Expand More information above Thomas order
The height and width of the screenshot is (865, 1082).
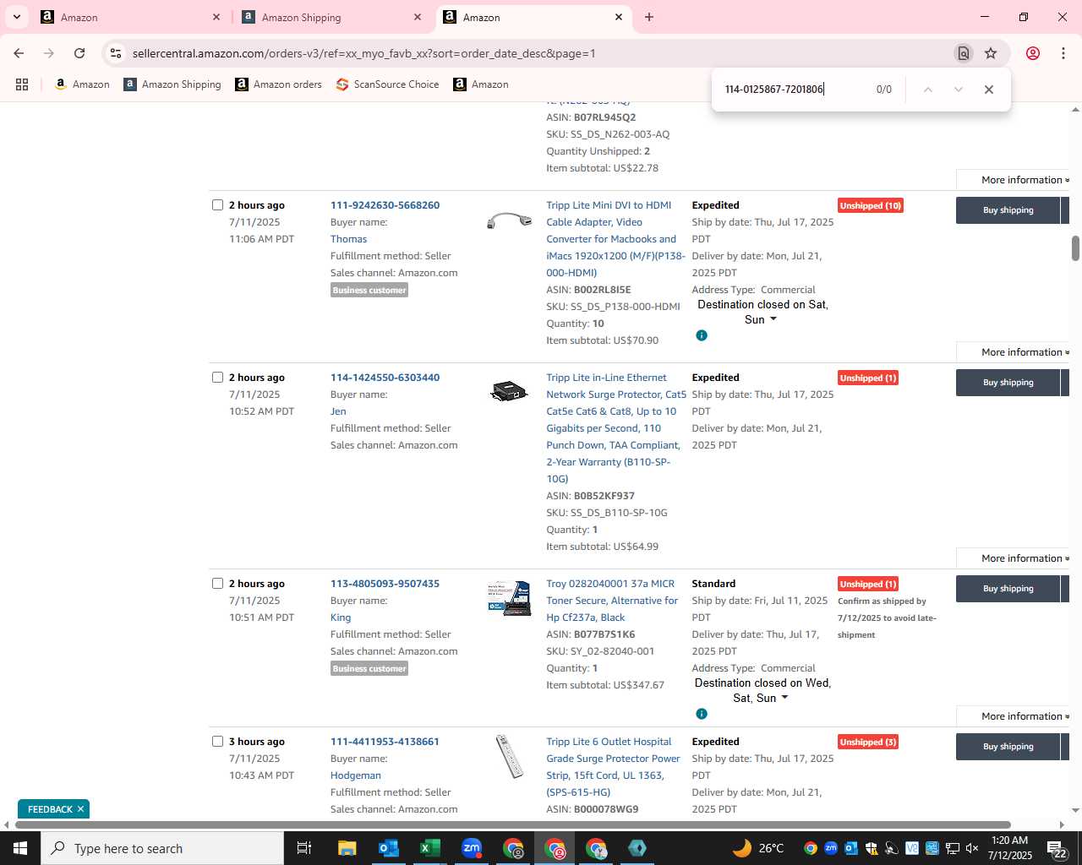click(x=1025, y=180)
